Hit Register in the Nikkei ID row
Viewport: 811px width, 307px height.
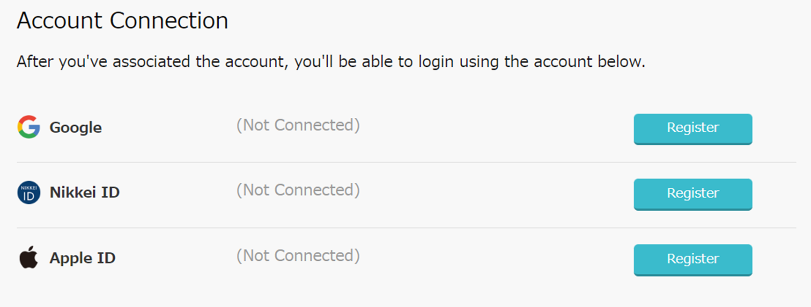click(693, 194)
